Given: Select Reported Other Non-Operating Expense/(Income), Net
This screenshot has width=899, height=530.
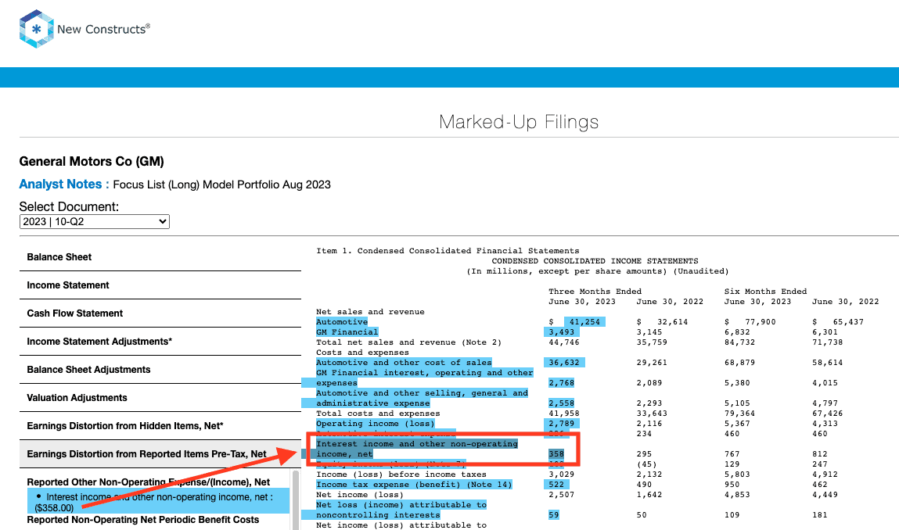Looking at the screenshot, I should coord(149,482).
